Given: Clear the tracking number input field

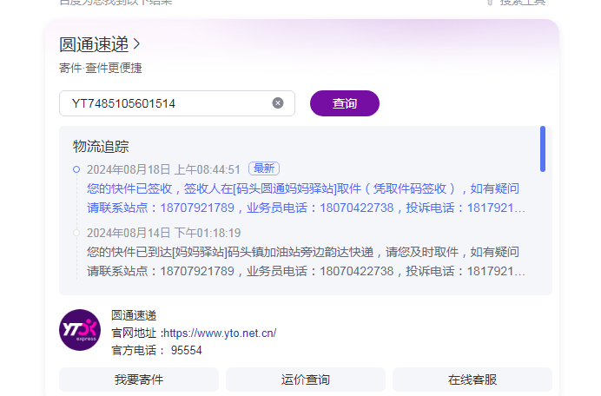Looking at the screenshot, I should click(278, 102).
